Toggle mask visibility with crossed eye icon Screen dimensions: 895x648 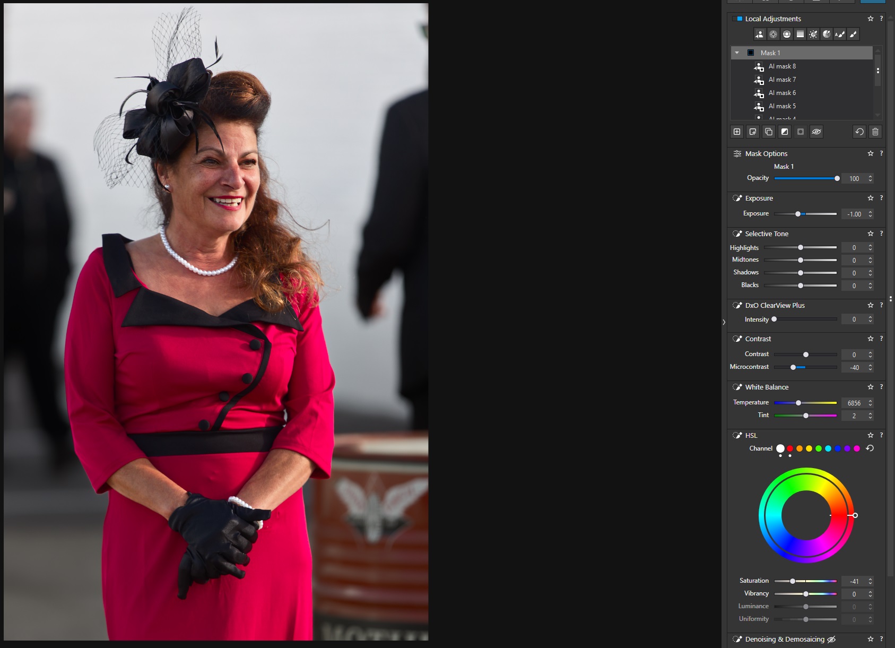click(816, 132)
